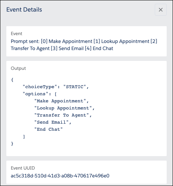Click the "choiceType" key in output
This screenshot has width=173, height=186.
click(x=40, y=87)
